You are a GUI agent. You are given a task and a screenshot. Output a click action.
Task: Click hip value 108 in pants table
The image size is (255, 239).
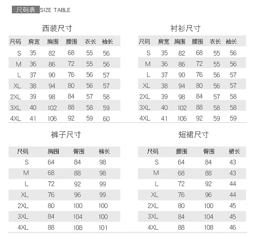coord(78,228)
